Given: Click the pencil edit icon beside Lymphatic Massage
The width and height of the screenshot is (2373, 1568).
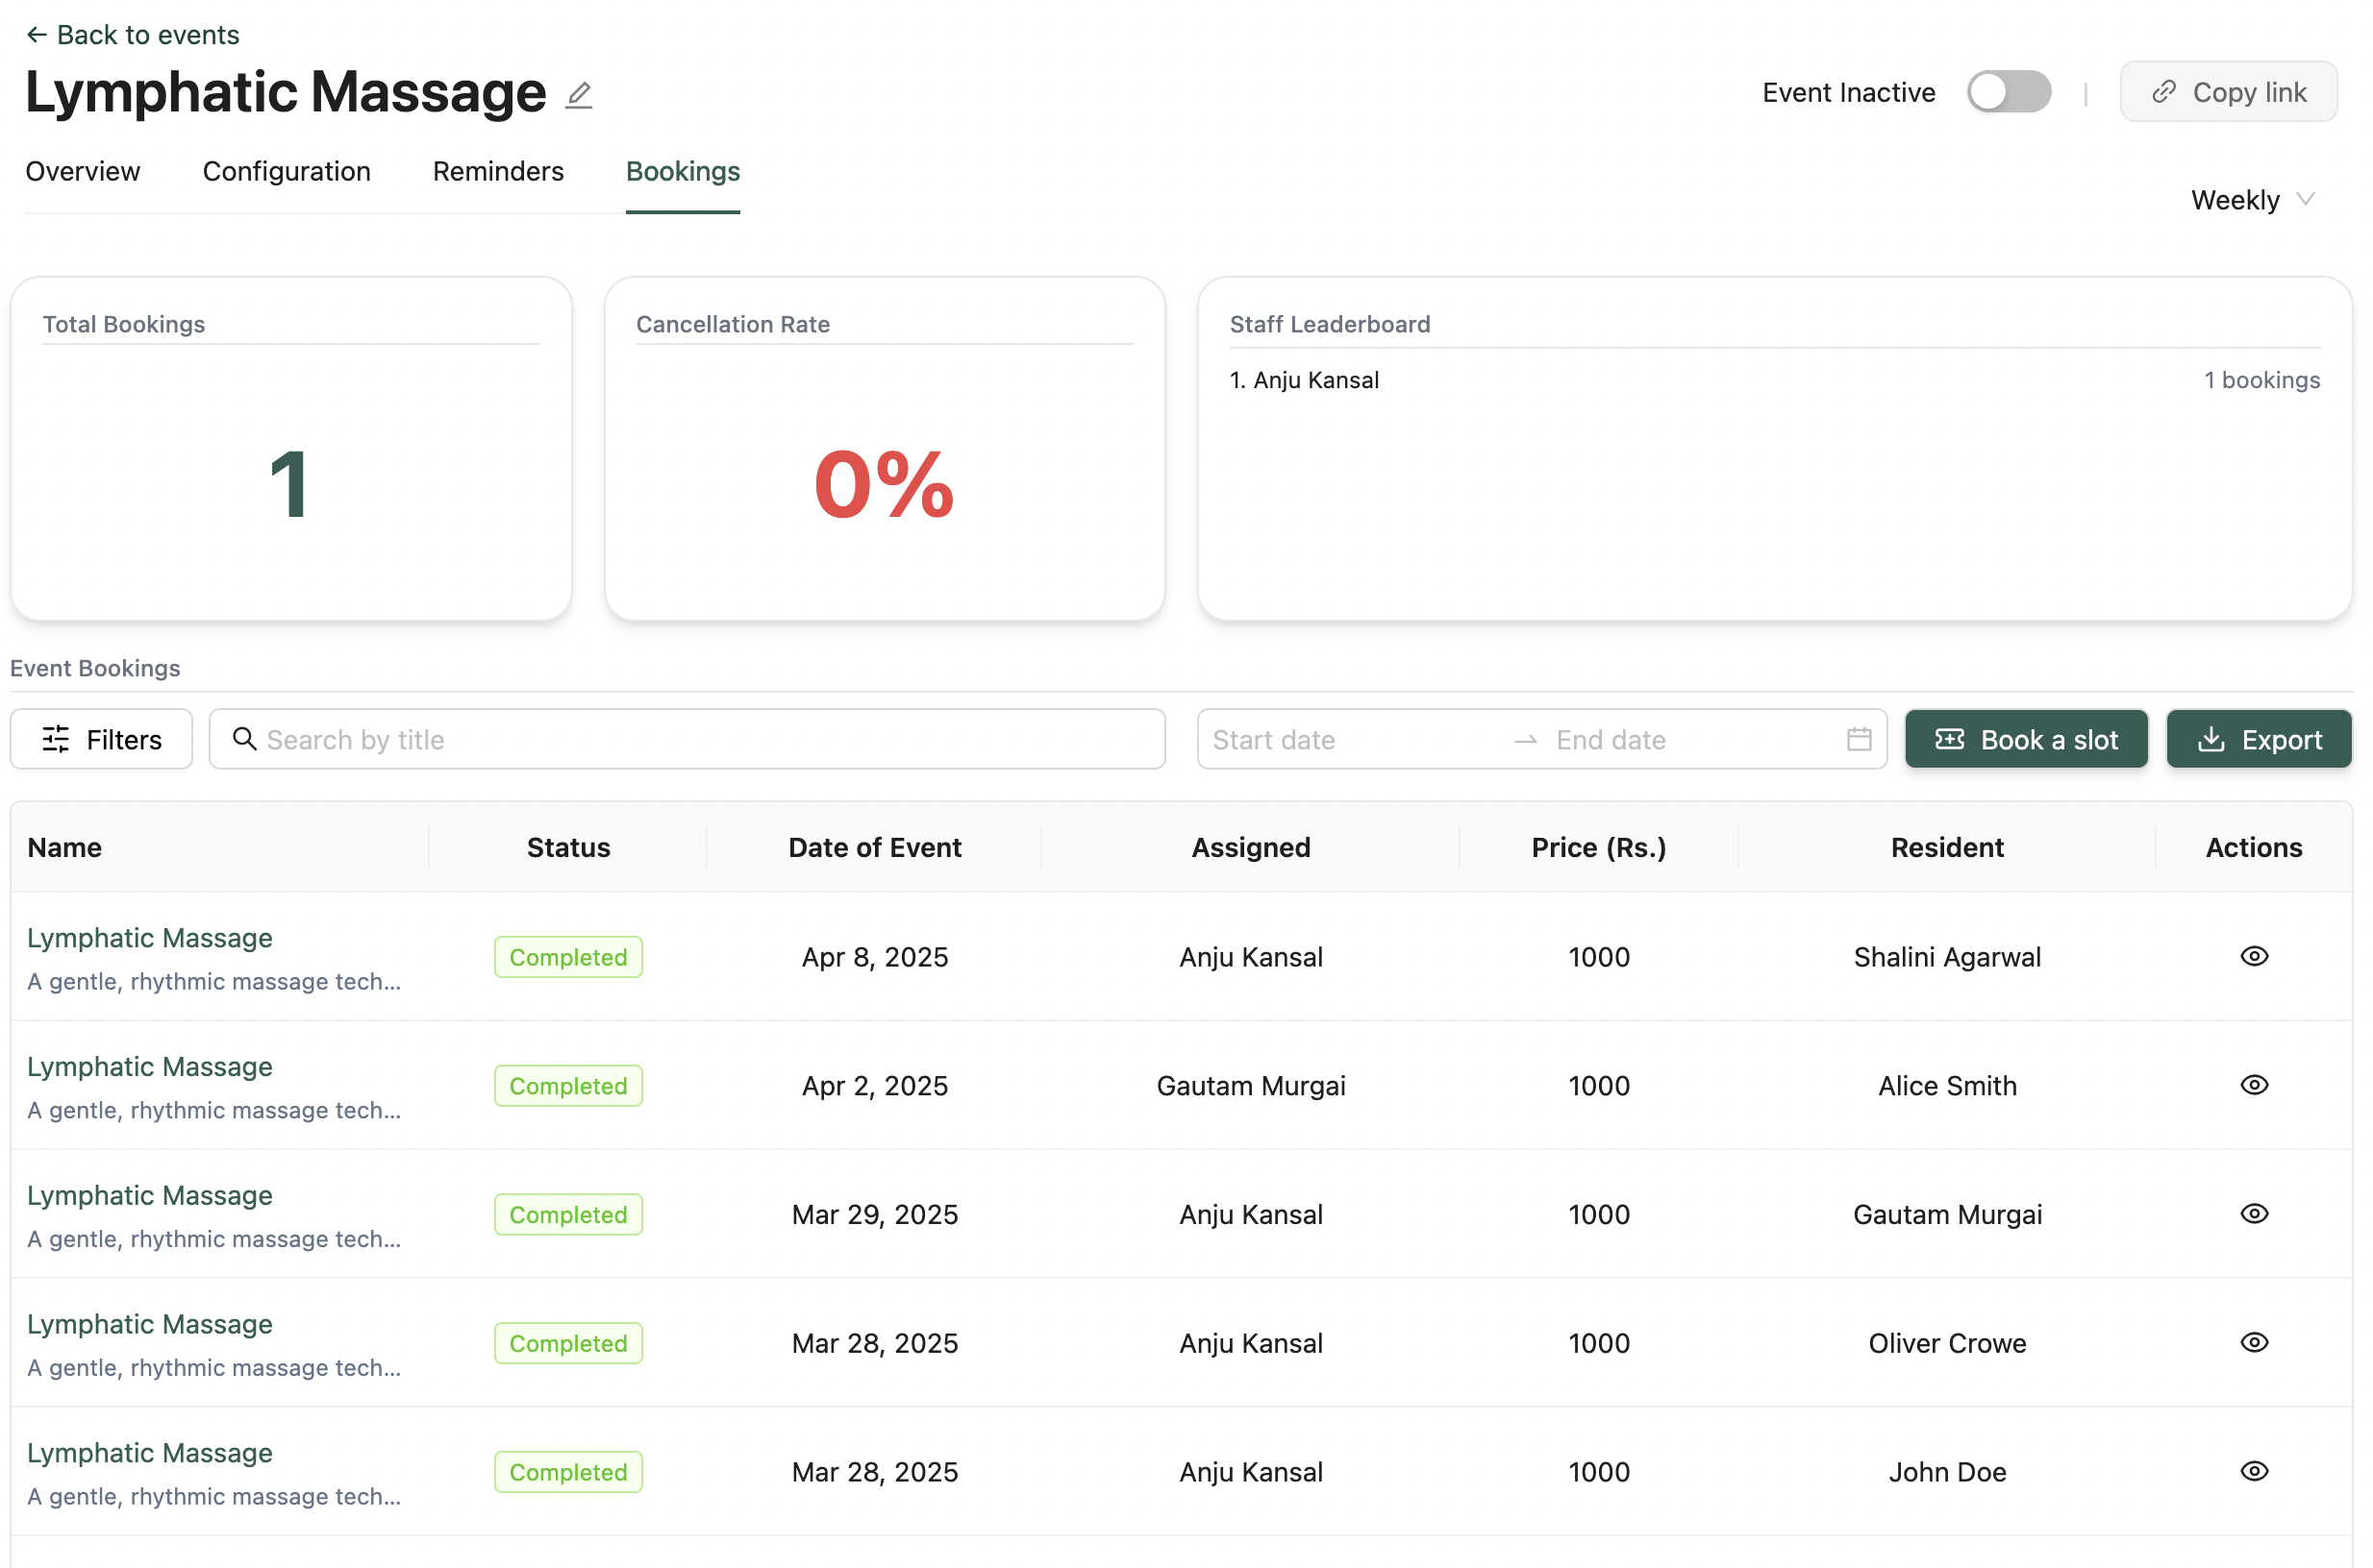Looking at the screenshot, I should coord(580,95).
